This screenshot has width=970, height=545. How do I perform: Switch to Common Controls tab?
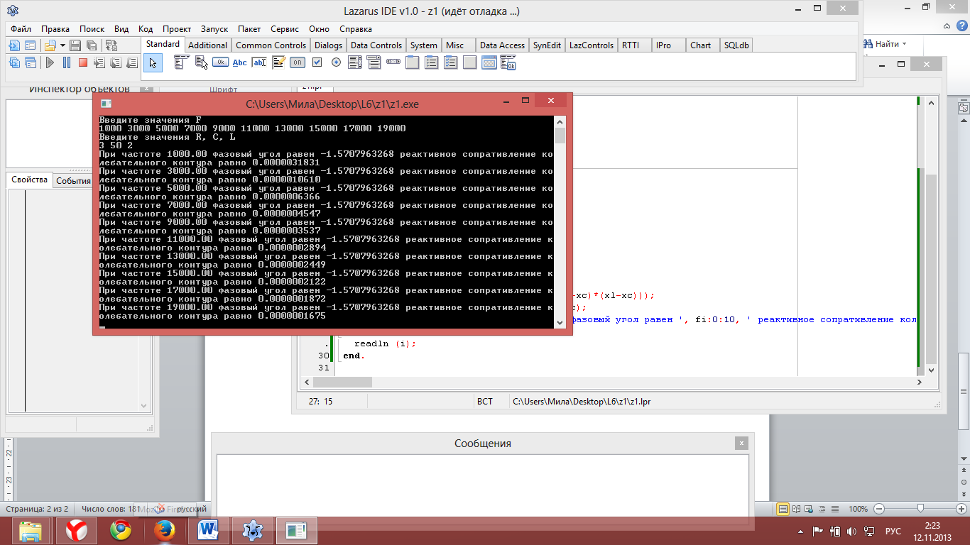[x=271, y=45]
